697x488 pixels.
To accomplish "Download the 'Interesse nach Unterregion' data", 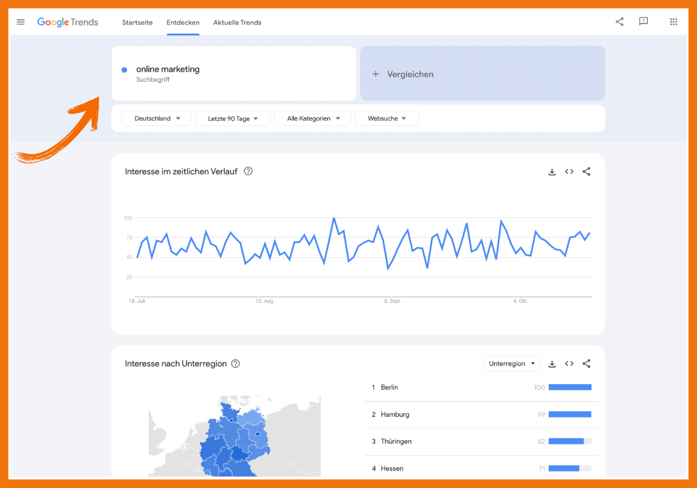I will 551,364.
